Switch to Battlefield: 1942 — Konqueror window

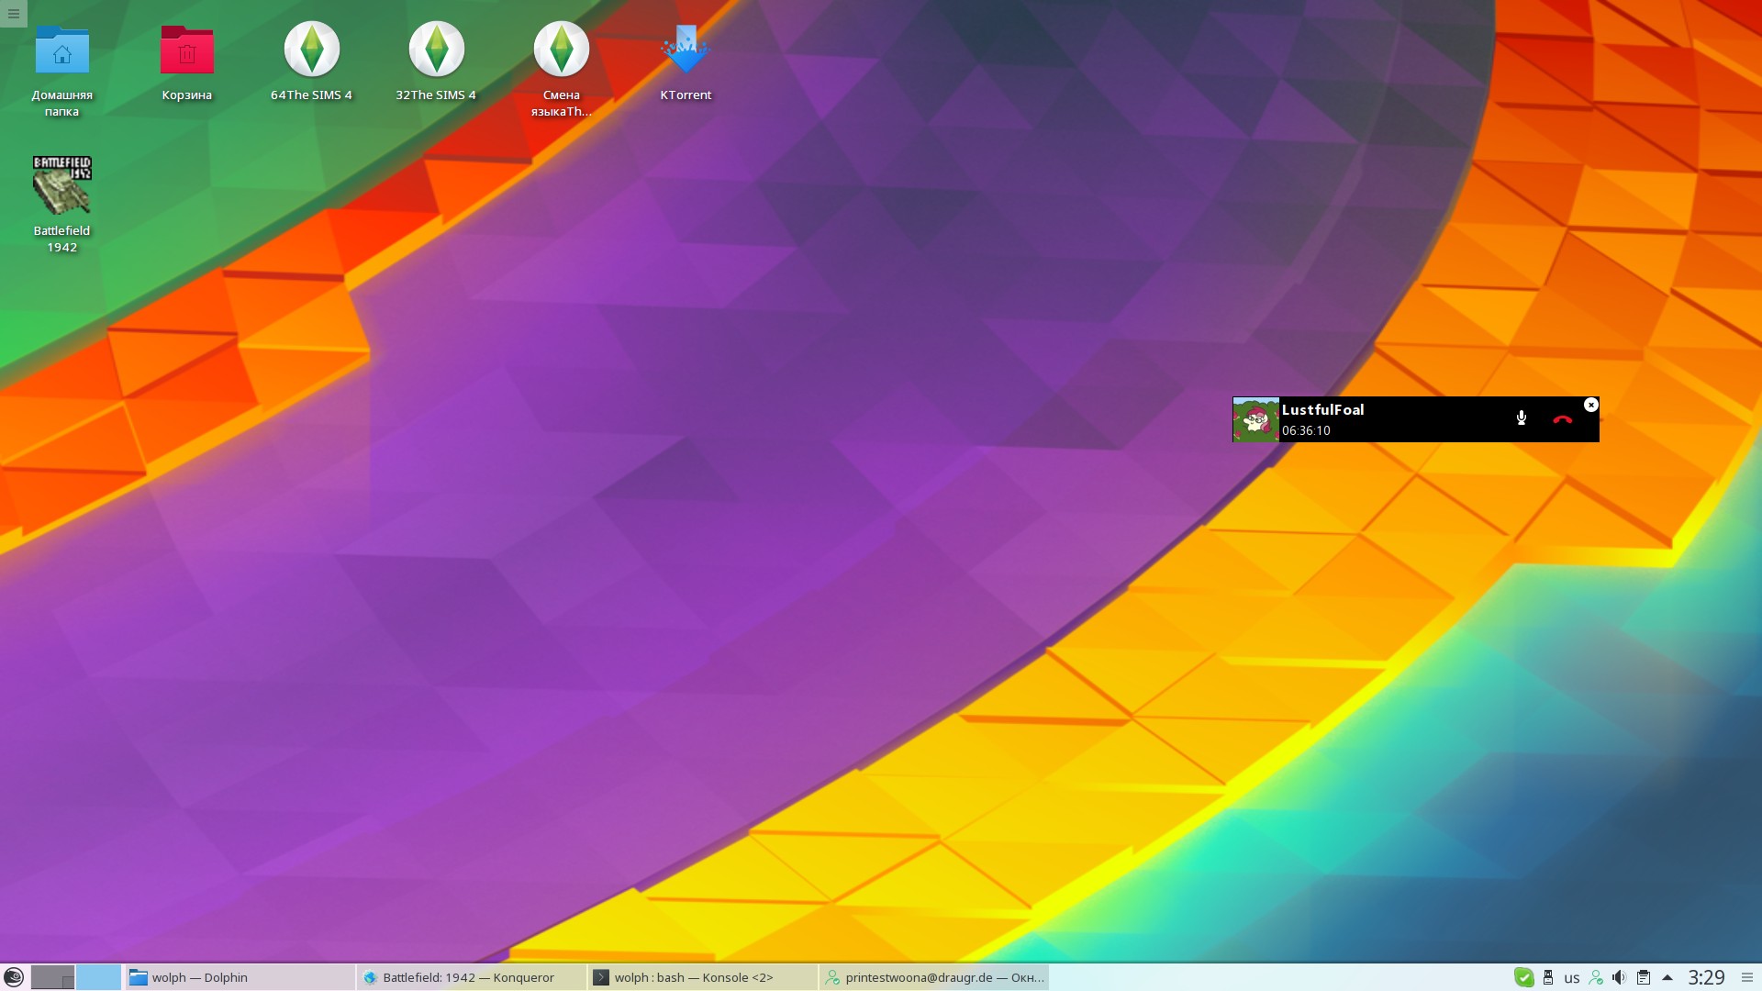472,977
